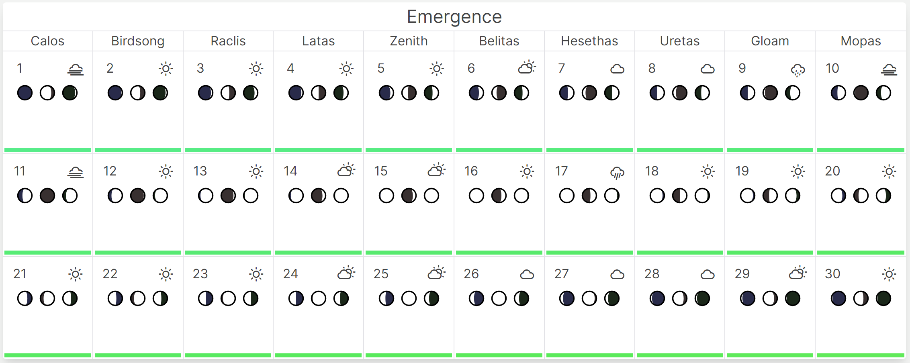The image size is (910, 363).
Task: Click the cloud weather icon on day 7
Action: tap(617, 69)
